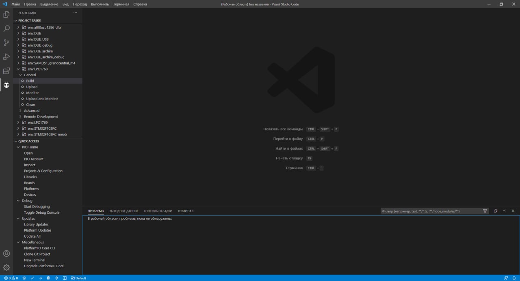
Task: Open the Explorer view in activity bar
Action: 6,15
